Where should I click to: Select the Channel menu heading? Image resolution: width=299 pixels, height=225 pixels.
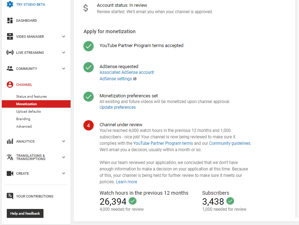(x=24, y=85)
